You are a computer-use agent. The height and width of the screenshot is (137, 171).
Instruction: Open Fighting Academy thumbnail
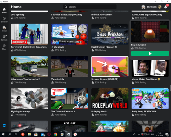coord(29,99)
